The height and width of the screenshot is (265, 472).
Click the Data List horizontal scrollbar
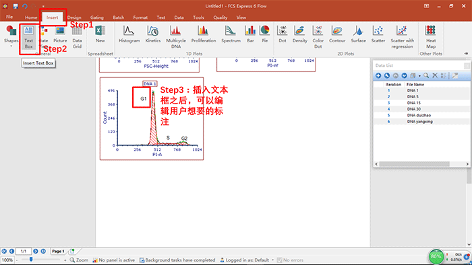[x=421, y=164]
